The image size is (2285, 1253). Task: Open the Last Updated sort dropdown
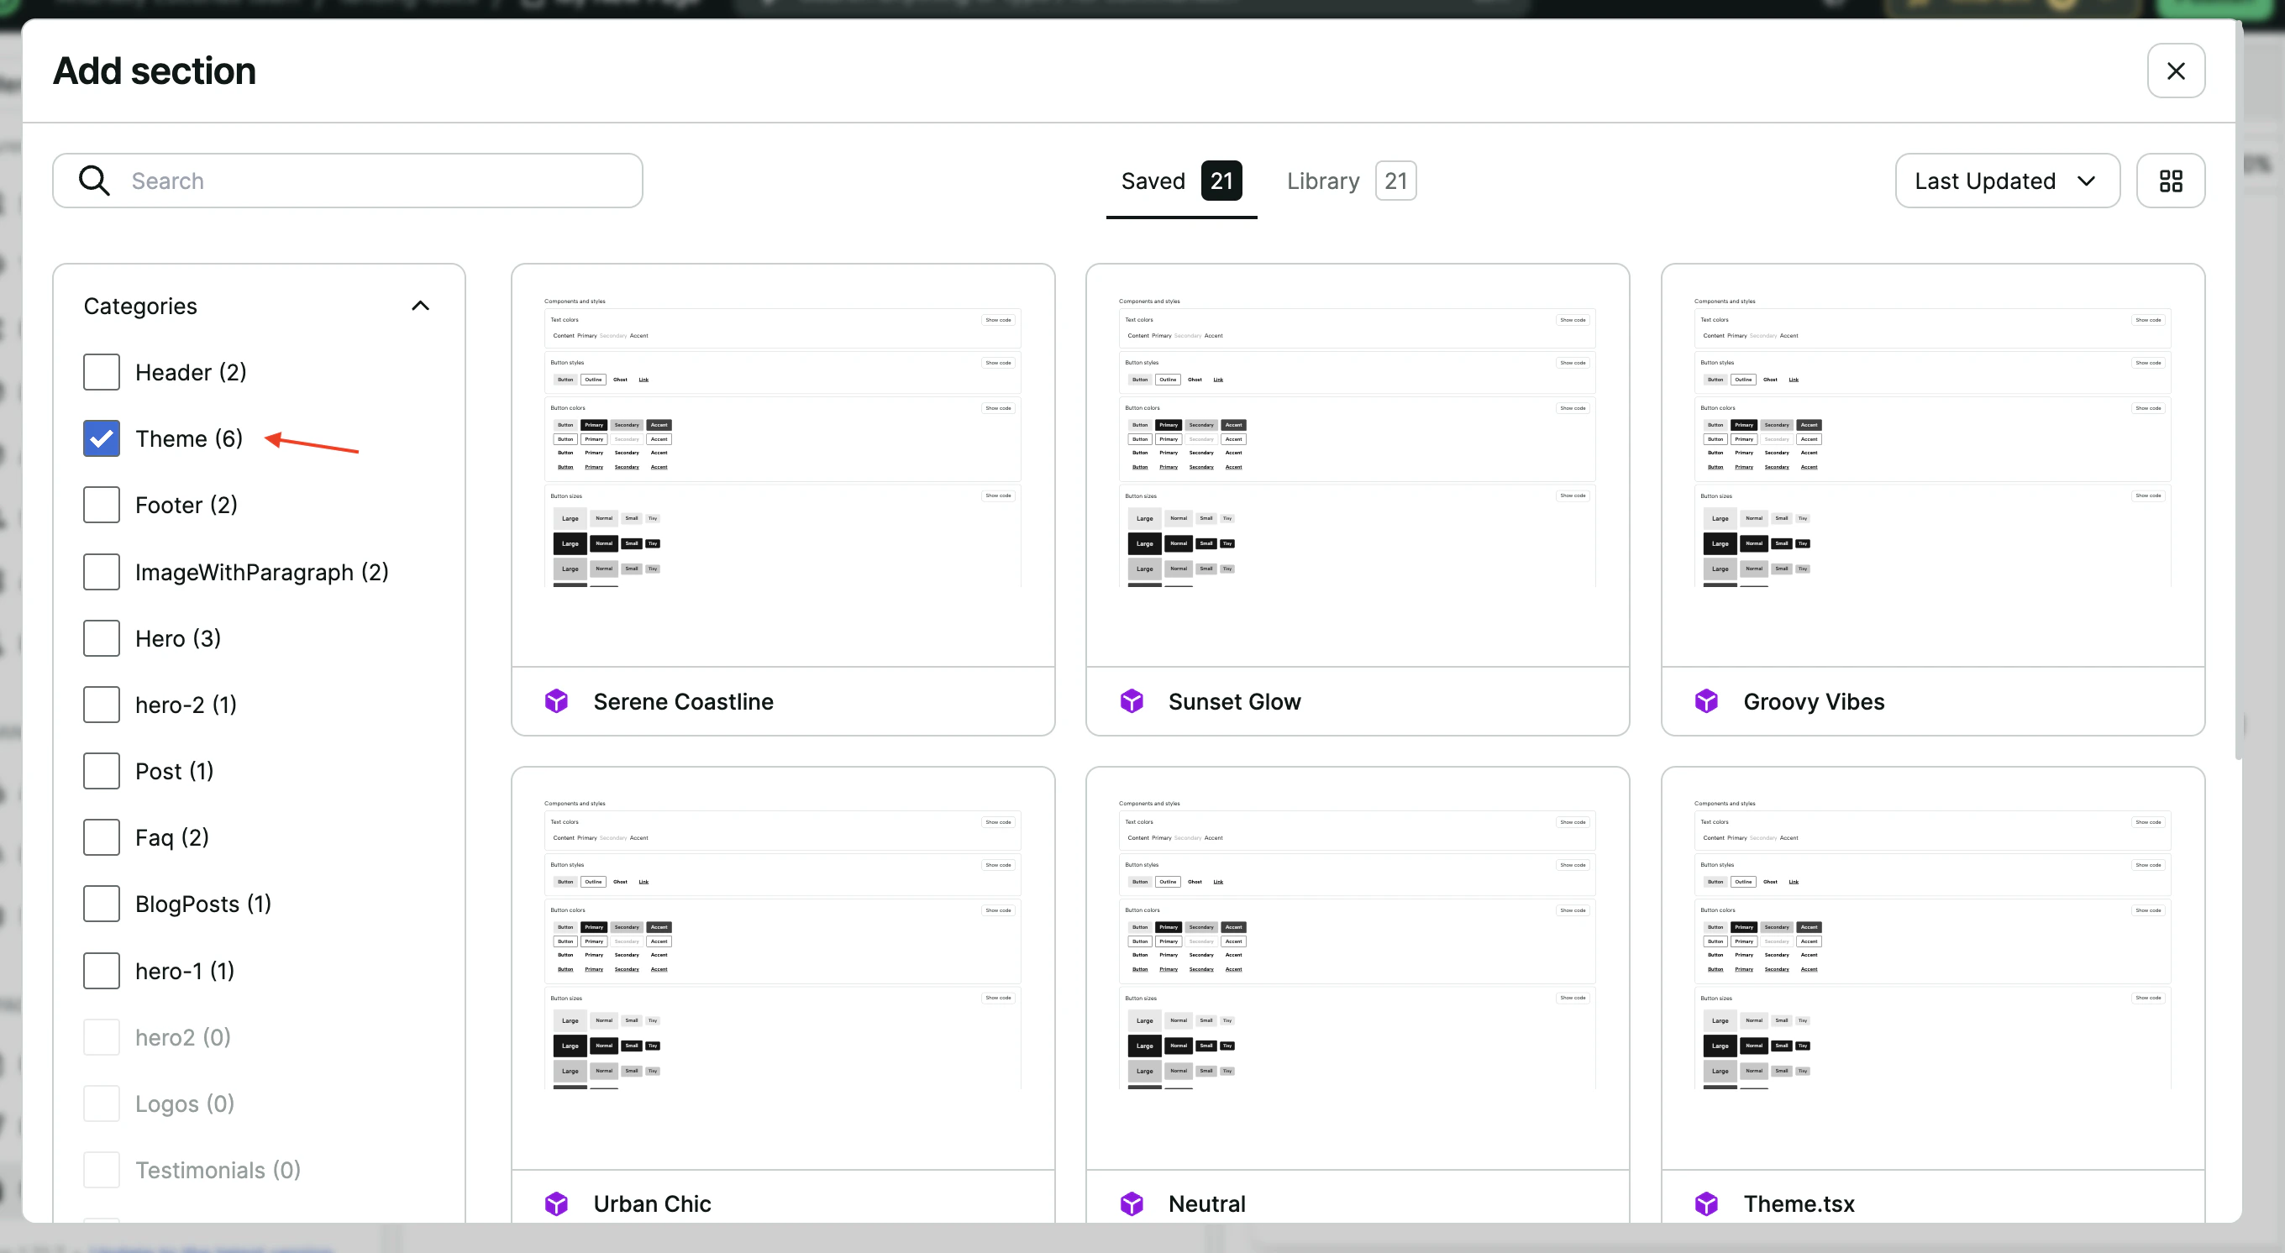tap(2006, 180)
